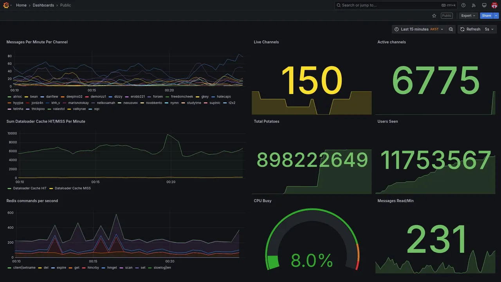Expand the 5s refresh interval dropdown
Viewport: 501px width, 282px height.
point(489,29)
